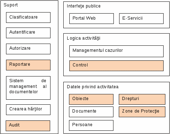
Task: Click the Obiecte data box
Action: click(x=91, y=99)
